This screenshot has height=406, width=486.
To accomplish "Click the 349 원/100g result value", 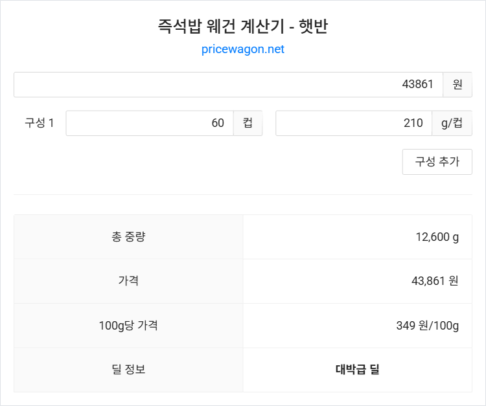I will tap(428, 326).
